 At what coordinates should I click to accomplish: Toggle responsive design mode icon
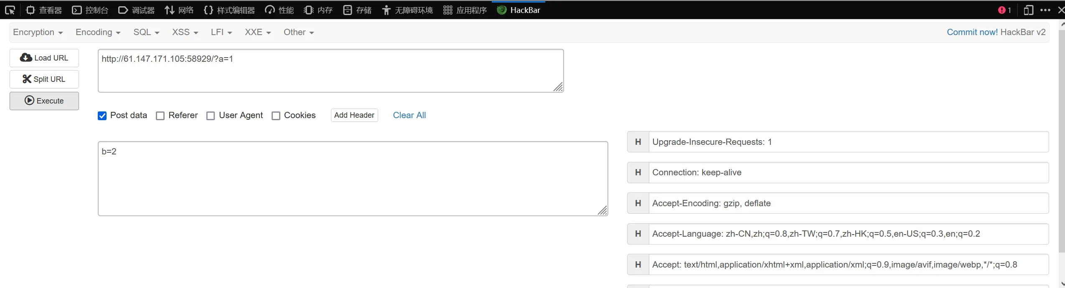pyautogui.click(x=1029, y=10)
